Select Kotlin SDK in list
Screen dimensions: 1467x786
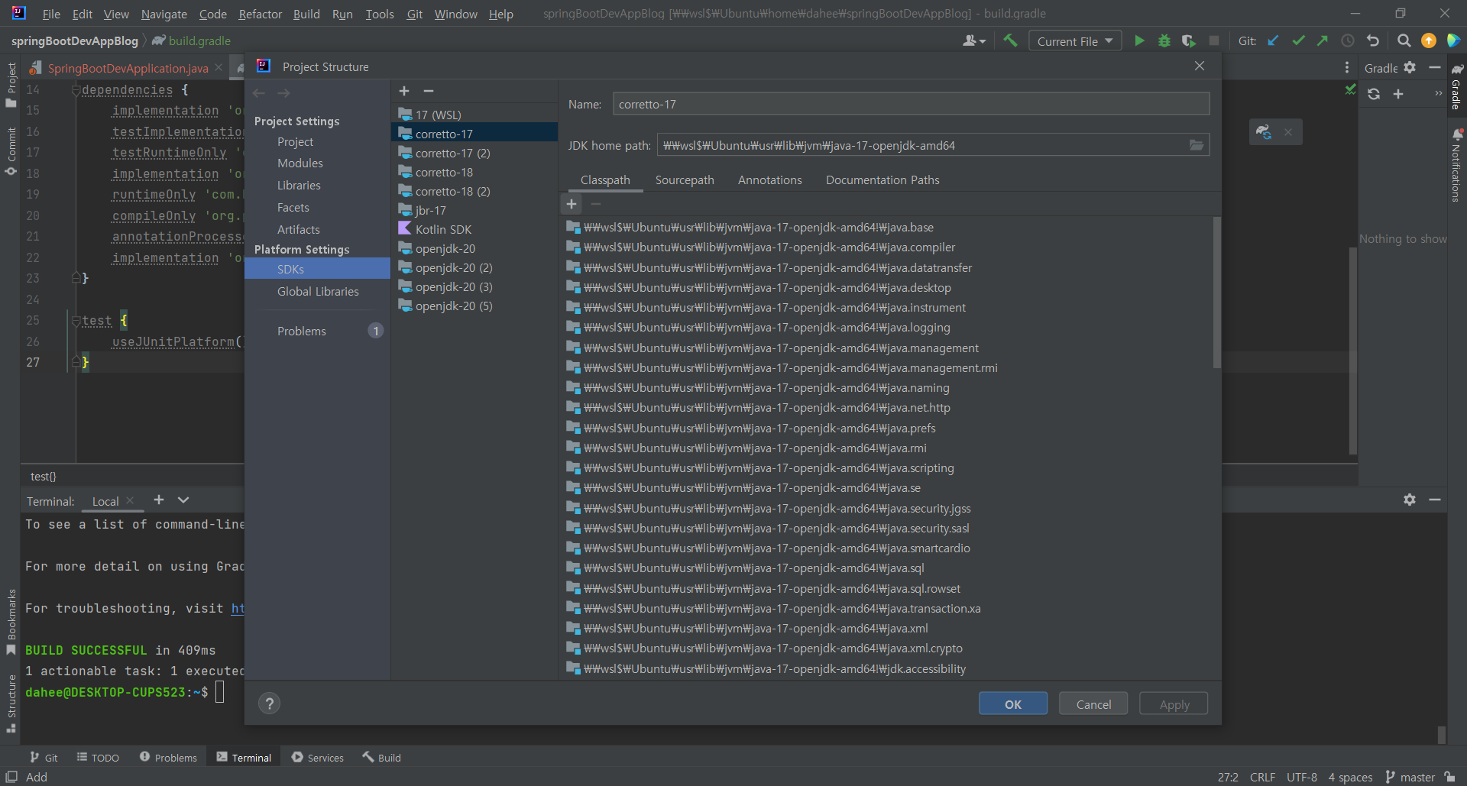pyautogui.click(x=443, y=230)
